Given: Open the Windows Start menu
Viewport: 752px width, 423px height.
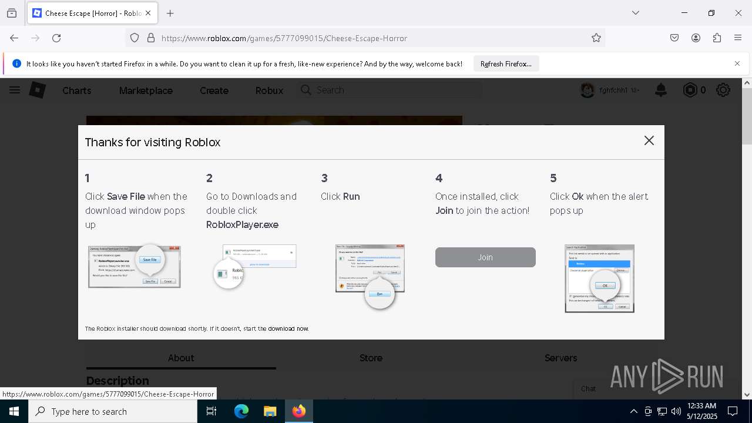Looking at the screenshot, I should pyautogui.click(x=14, y=411).
